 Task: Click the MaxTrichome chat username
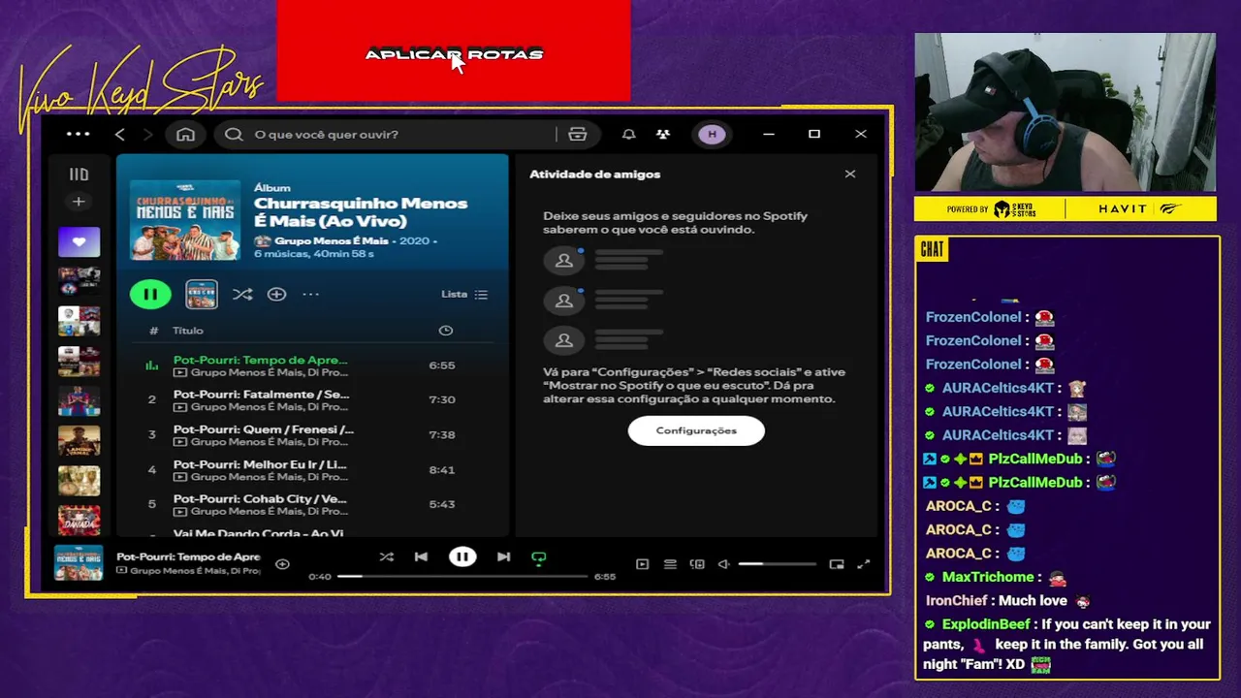989,578
